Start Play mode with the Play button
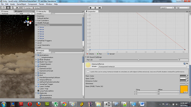Screen dimensions: 191x107 pyautogui.click(x=91, y=8)
